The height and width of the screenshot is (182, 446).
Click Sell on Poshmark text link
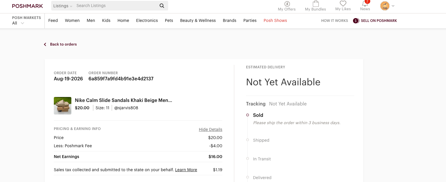[x=379, y=21]
